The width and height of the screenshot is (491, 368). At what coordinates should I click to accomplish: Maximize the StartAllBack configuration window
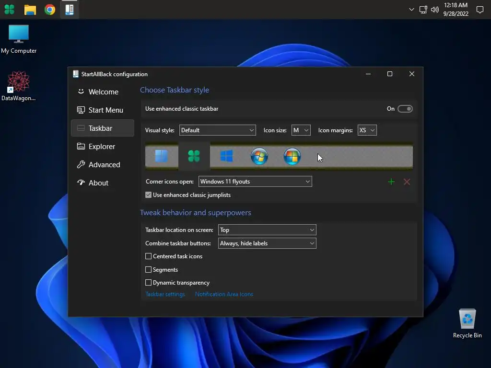390,74
